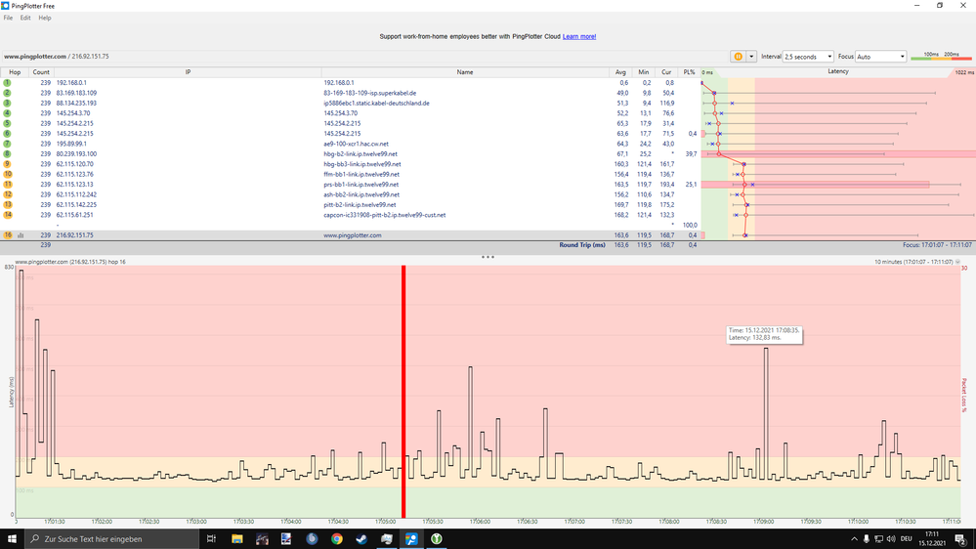Open the File menu

[8, 18]
